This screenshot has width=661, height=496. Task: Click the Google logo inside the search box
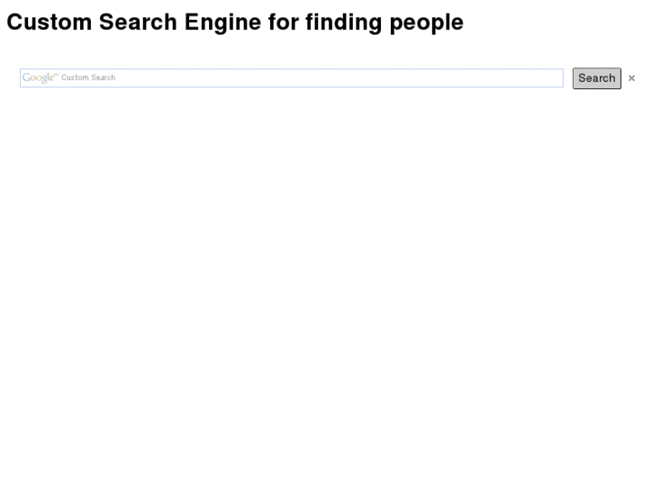click(x=40, y=77)
